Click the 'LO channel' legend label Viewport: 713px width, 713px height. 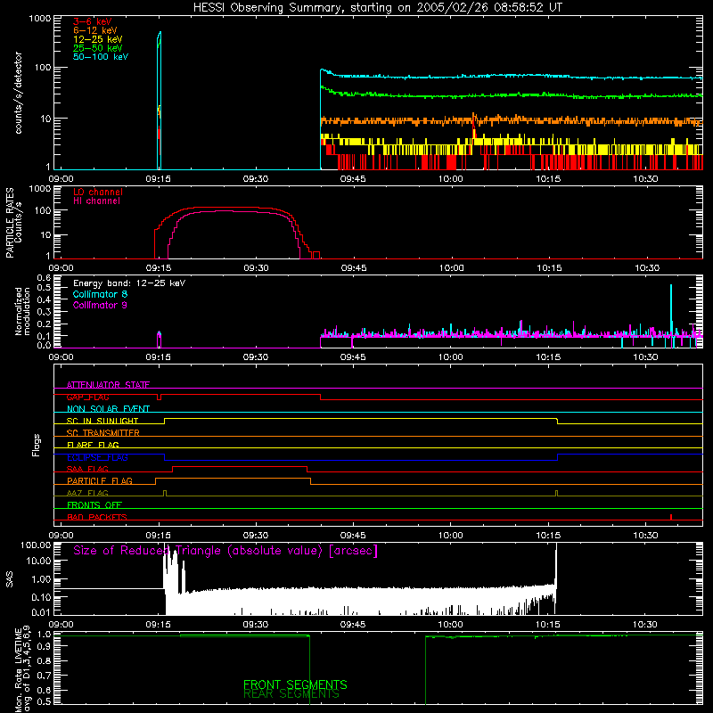point(98,192)
